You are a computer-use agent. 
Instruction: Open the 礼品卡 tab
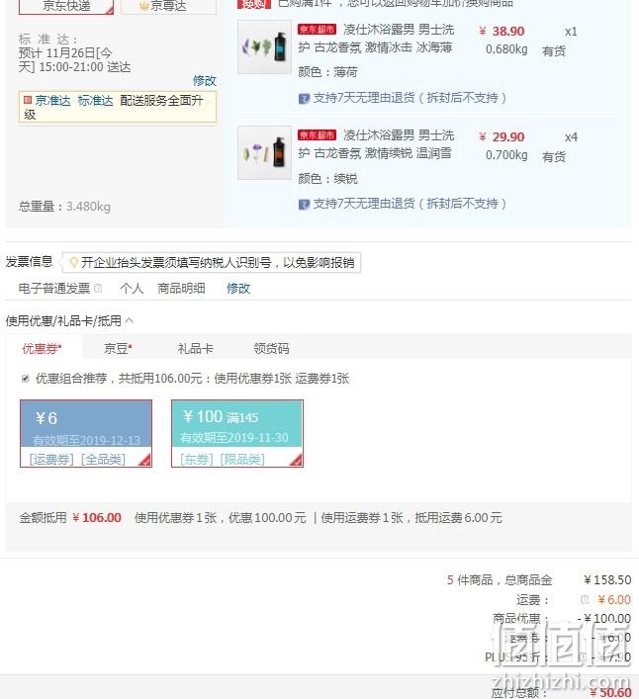(195, 349)
